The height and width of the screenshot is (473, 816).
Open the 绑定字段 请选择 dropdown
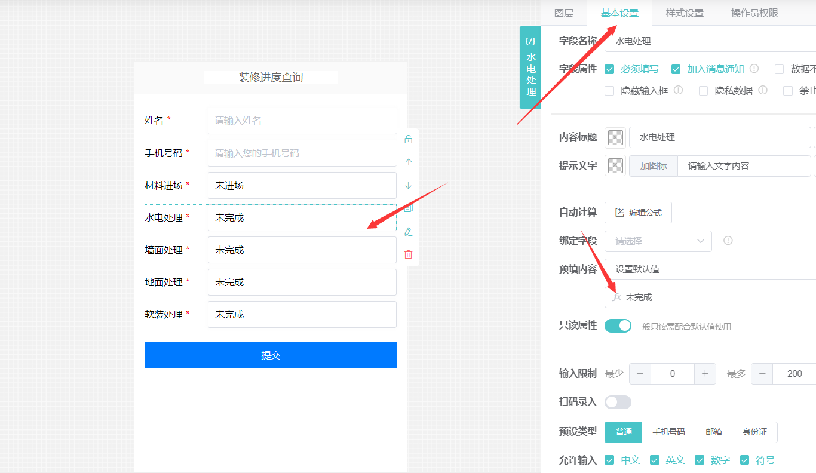pyautogui.click(x=658, y=241)
